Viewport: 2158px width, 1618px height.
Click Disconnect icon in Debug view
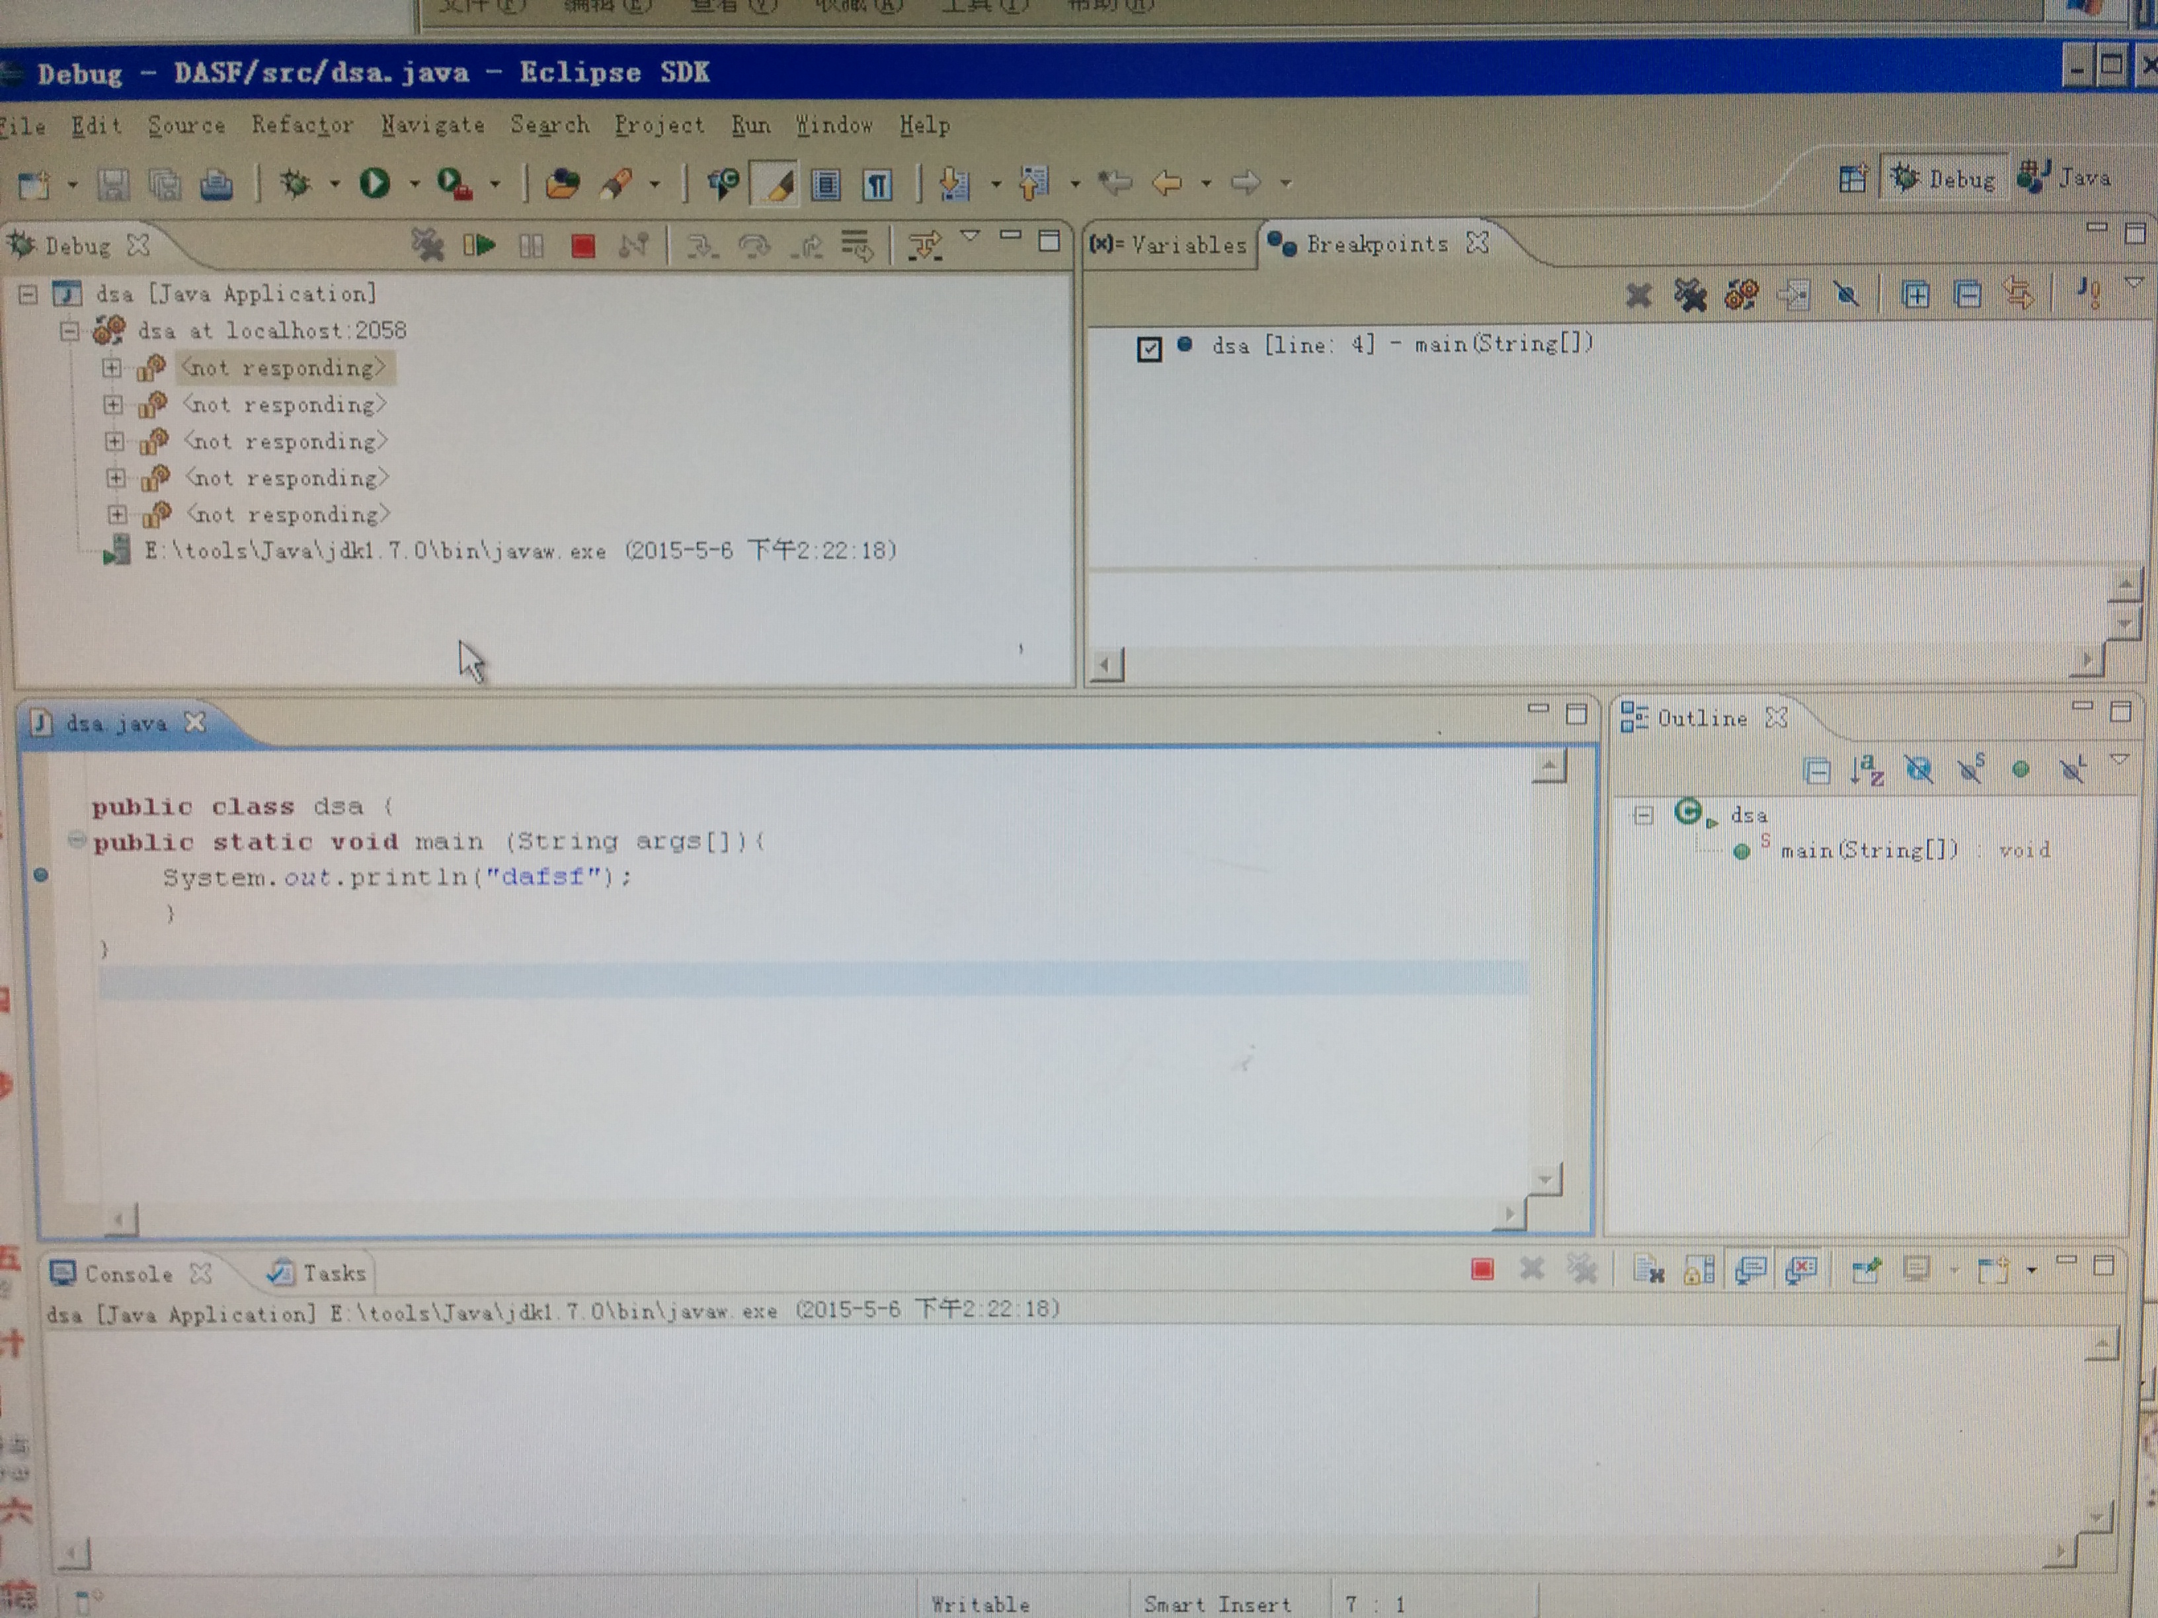click(x=634, y=246)
